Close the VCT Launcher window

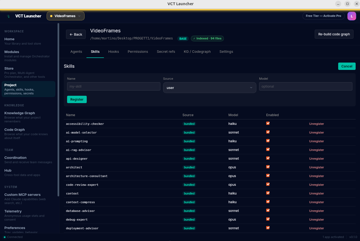pos(356,4)
